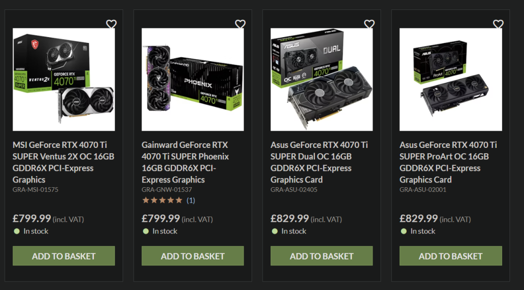Add Asus ProArt OC to basket
Screen dimensions: 524x290
coord(451,256)
